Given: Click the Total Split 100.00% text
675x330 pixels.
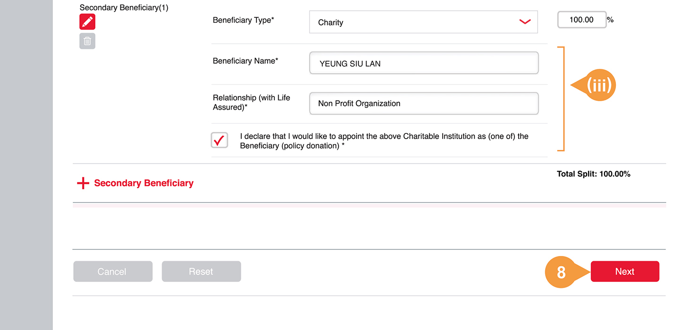Looking at the screenshot, I should tap(593, 174).
